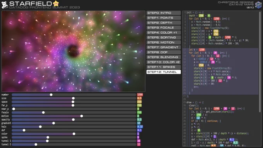Go to STEP8: DOF
This screenshot has width=263, height=148.
click(164, 52)
